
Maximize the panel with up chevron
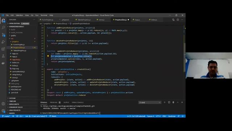[178, 102]
